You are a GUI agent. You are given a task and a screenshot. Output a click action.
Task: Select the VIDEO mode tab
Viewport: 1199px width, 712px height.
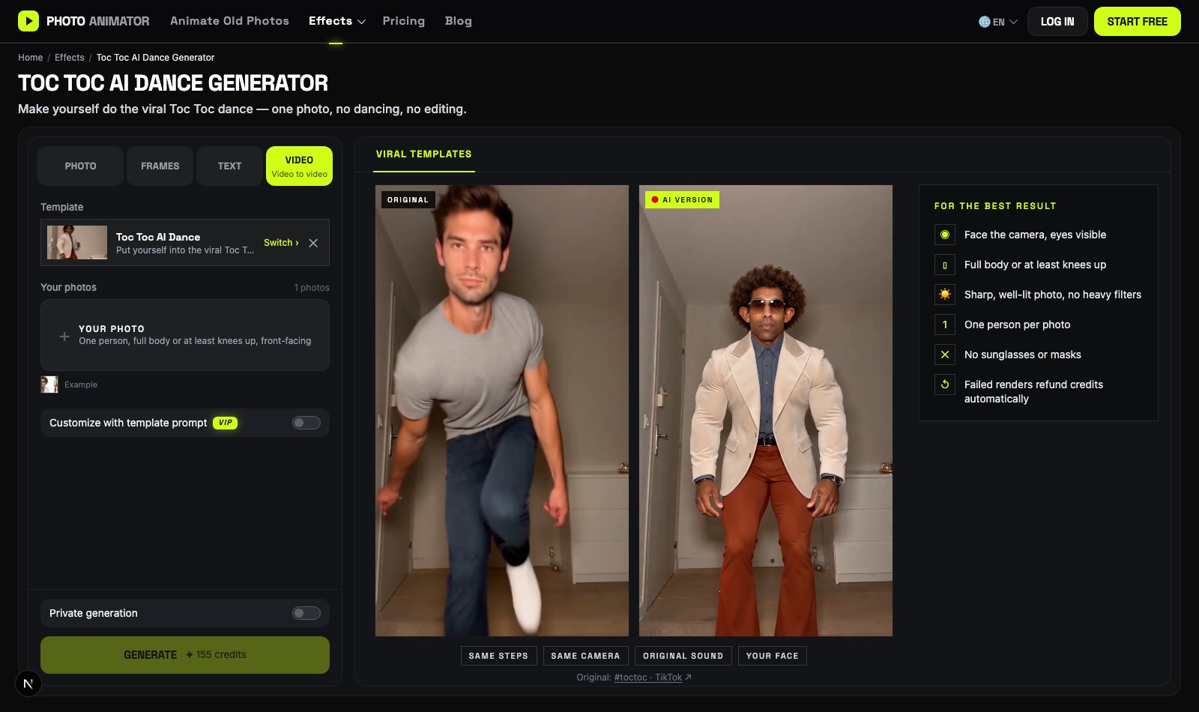tap(299, 166)
